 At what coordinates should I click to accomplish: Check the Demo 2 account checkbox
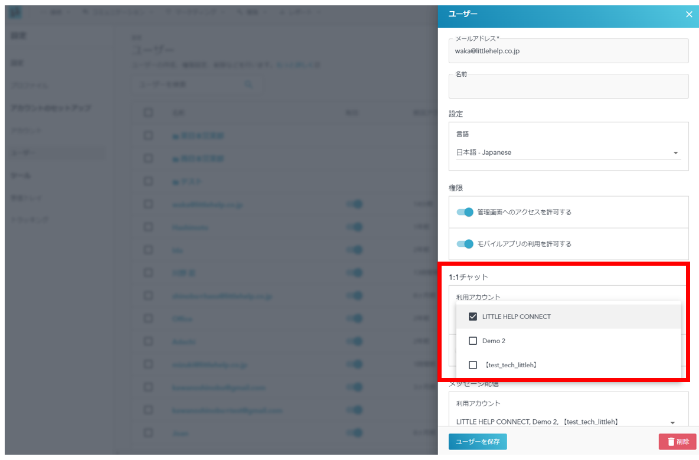click(473, 341)
